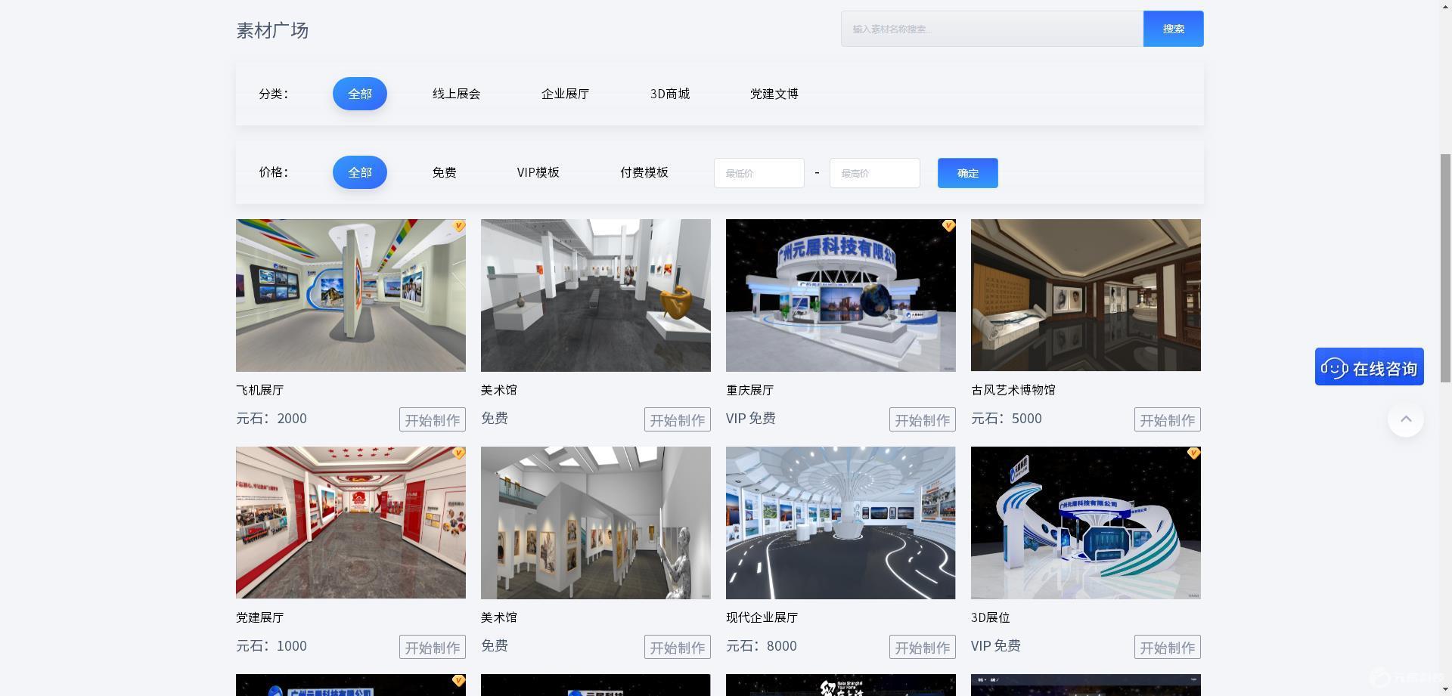Filter price by VIP模板
Screen dimensions: 1452x696
coord(538,172)
